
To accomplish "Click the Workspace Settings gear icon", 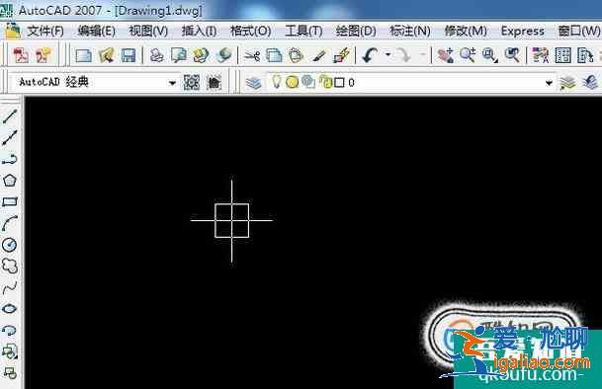I will coord(191,82).
